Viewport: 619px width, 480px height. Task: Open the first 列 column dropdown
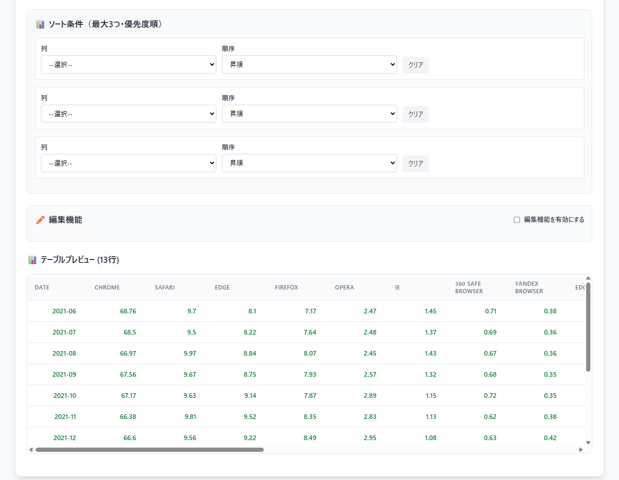pyautogui.click(x=128, y=65)
